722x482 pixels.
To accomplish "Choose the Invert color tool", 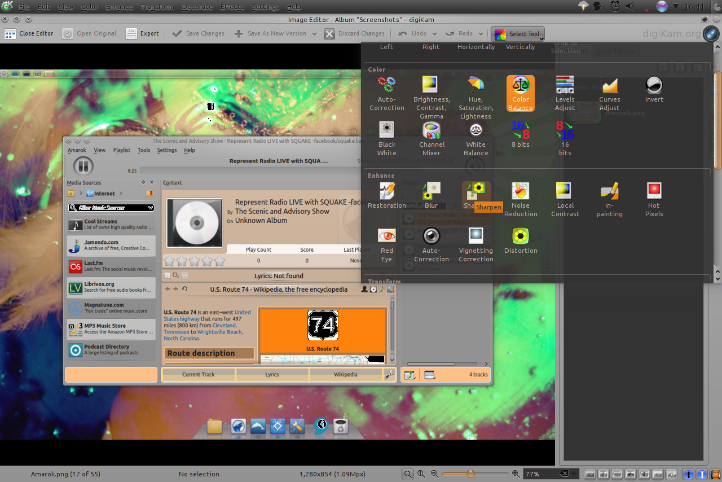I will coord(654,89).
